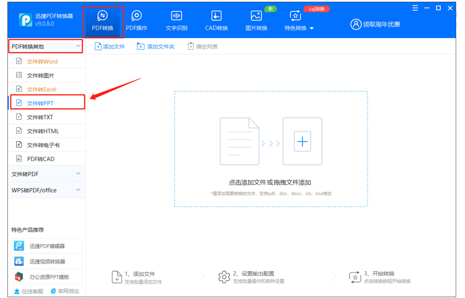Viewport: 465px width, 298px height.
Task: Click the 3、开始转换 step label
Action: 379,274
